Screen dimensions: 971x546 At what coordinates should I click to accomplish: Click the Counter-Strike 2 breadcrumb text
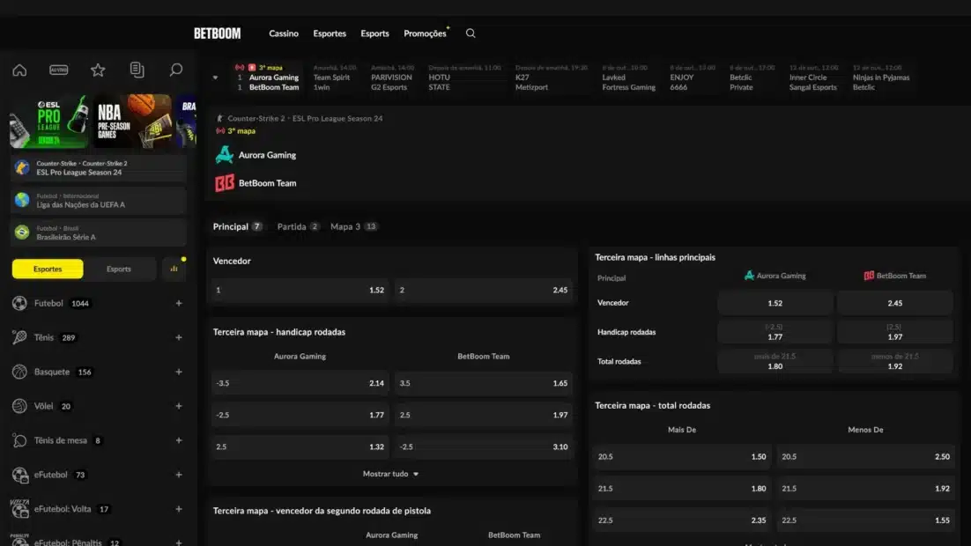[256, 118]
